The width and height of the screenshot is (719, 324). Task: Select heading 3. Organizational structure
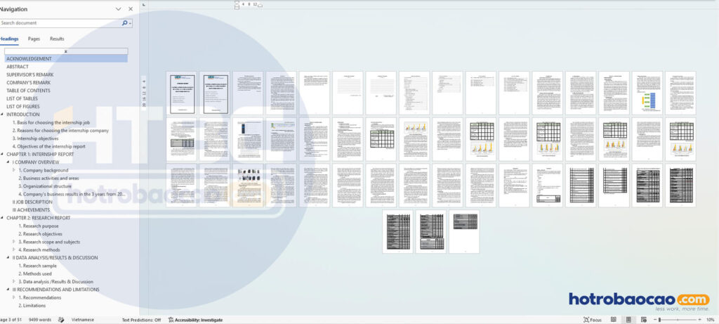point(45,186)
